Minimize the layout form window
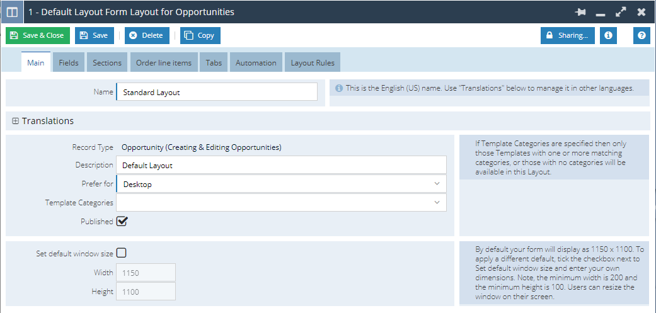The height and width of the screenshot is (313, 656). click(601, 14)
